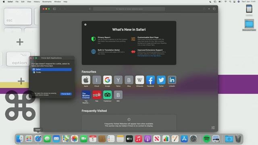
Task: Click the Force Quit button
Action: click(x=66, y=94)
